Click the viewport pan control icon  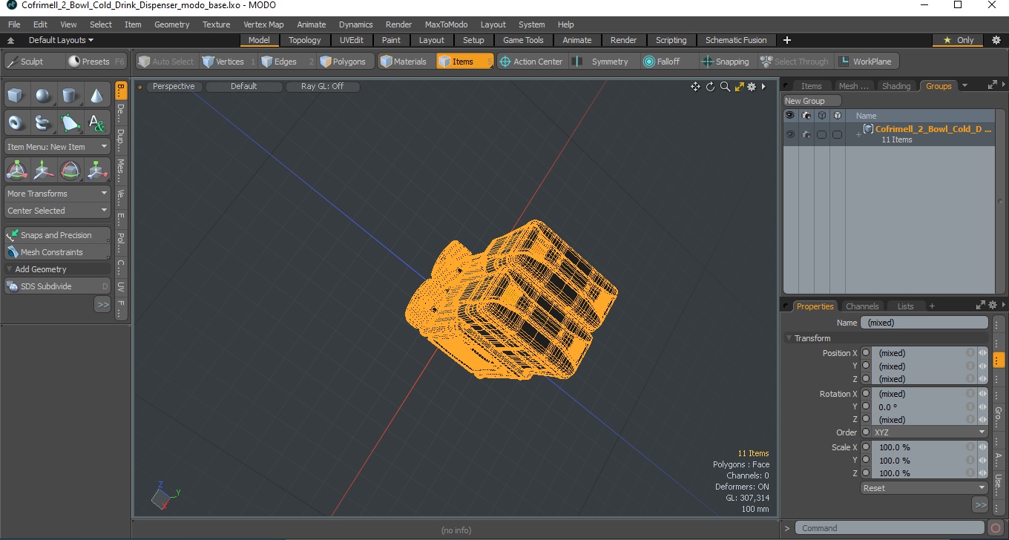click(x=695, y=87)
